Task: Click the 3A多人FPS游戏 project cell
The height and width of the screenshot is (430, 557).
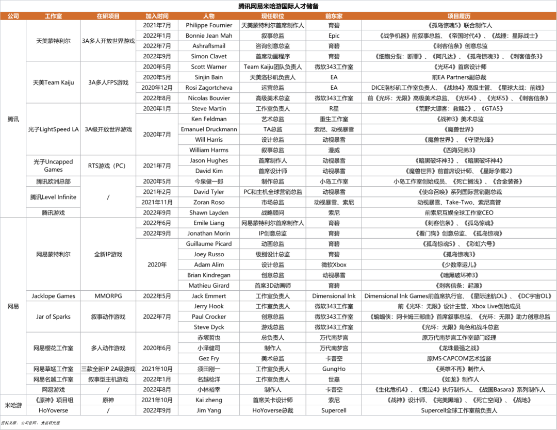Action: click(x=108, y=82)
